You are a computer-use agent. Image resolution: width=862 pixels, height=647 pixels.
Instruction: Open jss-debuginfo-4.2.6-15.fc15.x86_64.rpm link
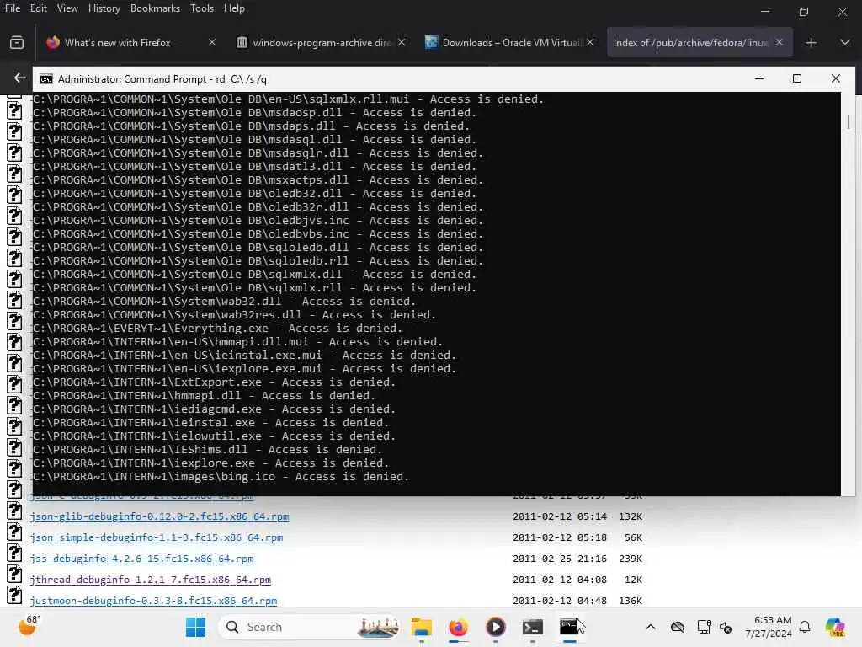141,559
